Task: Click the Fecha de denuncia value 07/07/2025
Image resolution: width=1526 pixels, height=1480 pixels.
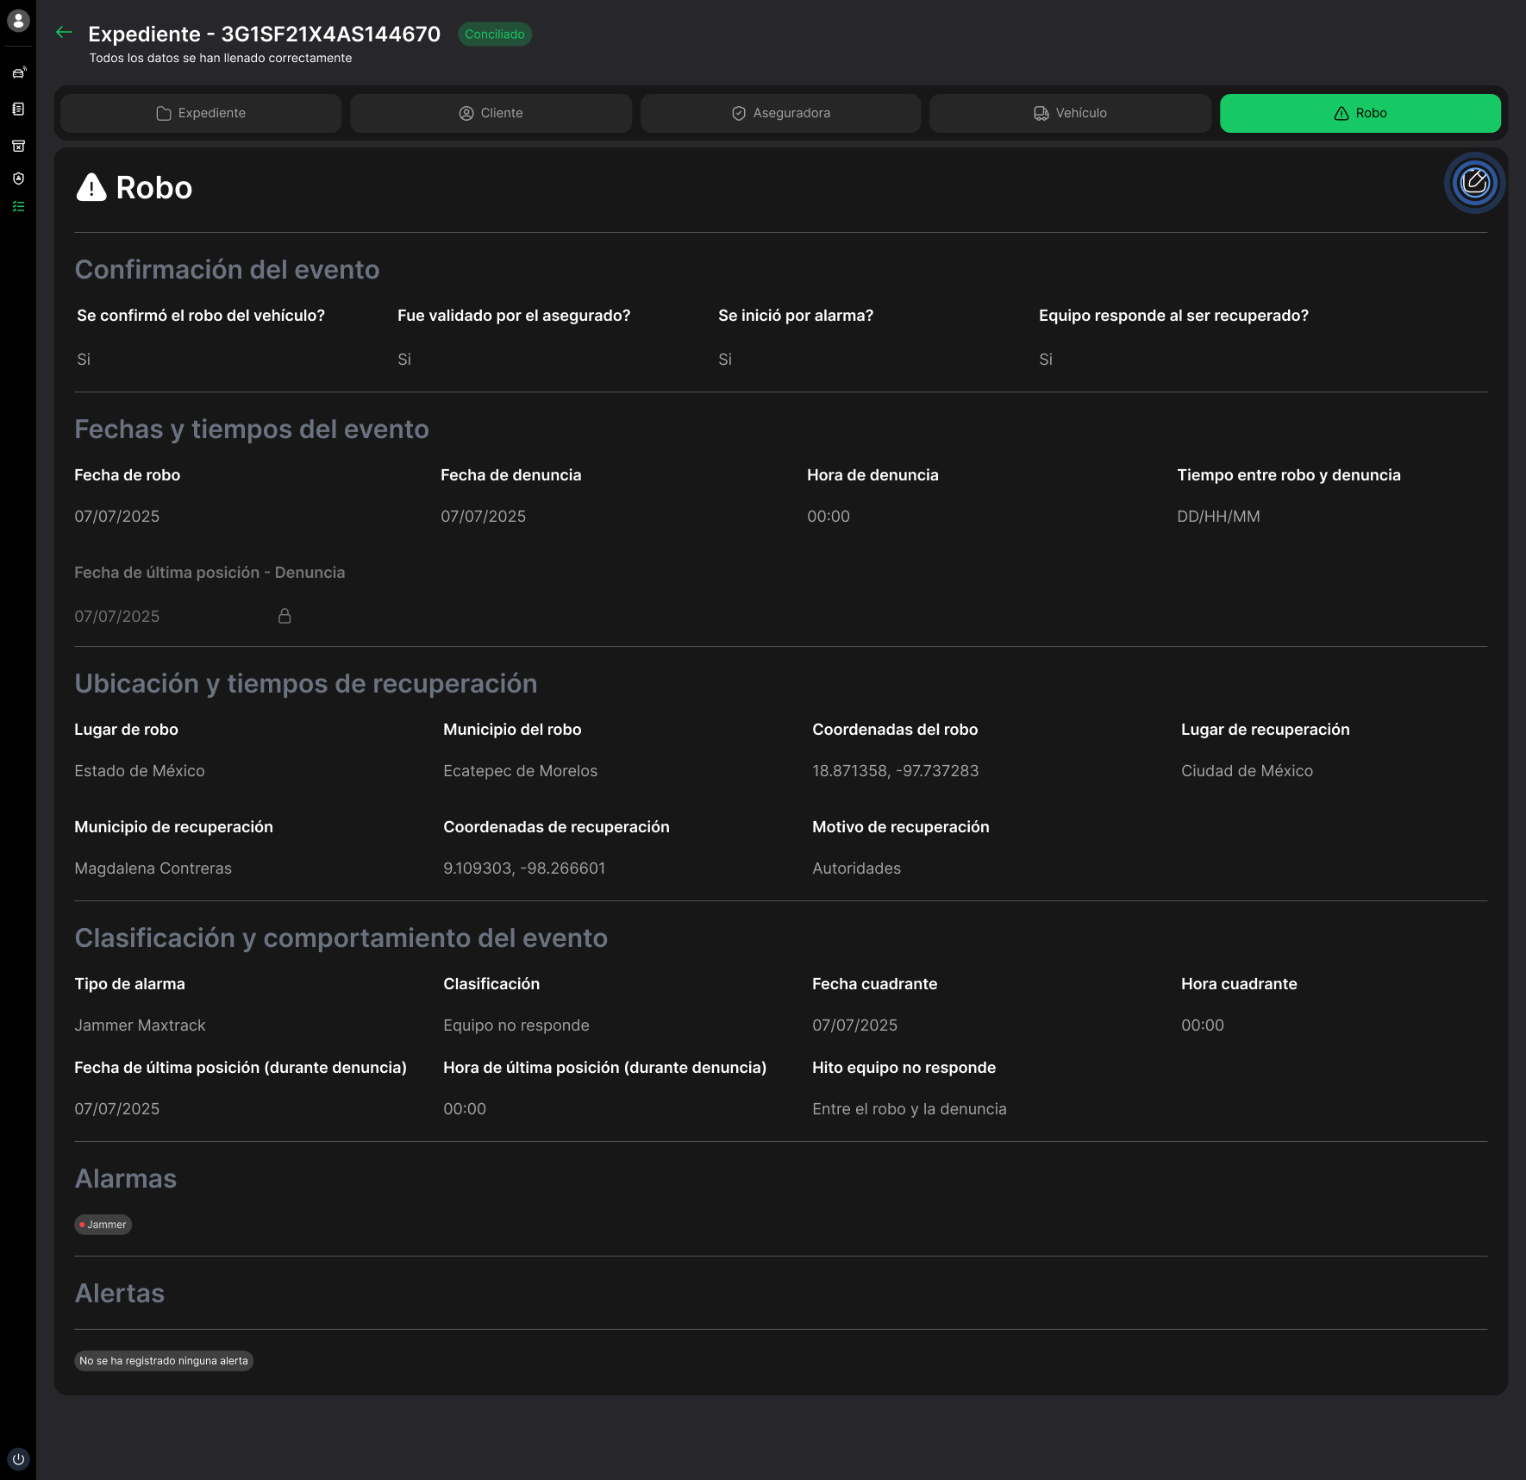Action: pyautogui.click(x=484, y=517)
